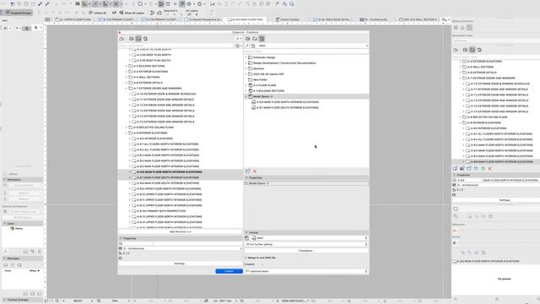
Task: Click the right Organizer search field
Action: [306, 52]
